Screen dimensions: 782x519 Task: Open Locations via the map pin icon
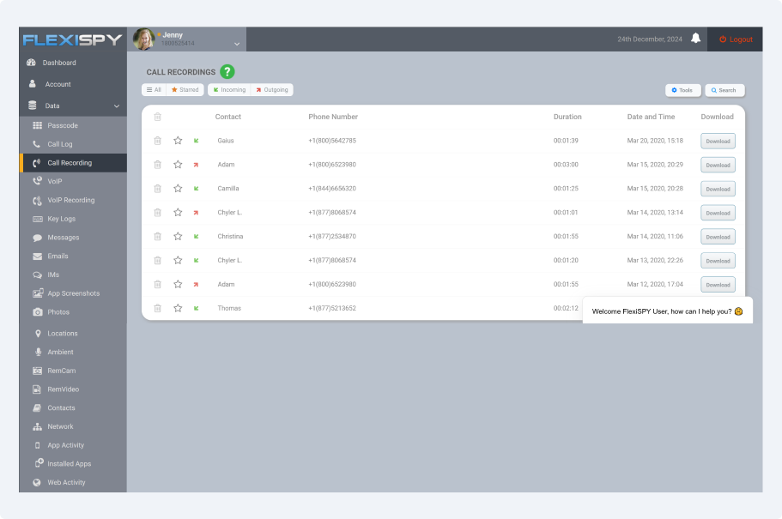36,334
